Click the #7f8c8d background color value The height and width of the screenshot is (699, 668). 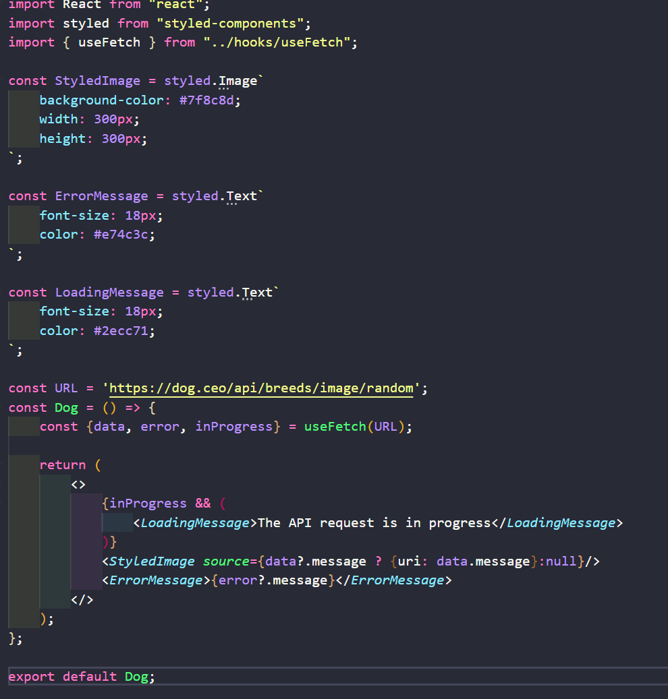pos(206,100)
